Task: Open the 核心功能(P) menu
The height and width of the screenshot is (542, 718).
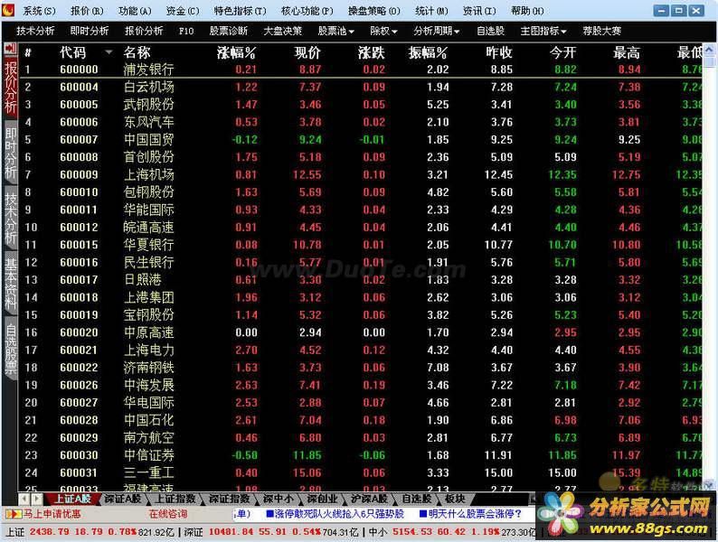Action: (307, 11)
